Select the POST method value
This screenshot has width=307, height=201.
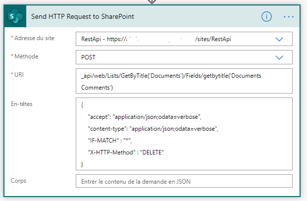88,57
